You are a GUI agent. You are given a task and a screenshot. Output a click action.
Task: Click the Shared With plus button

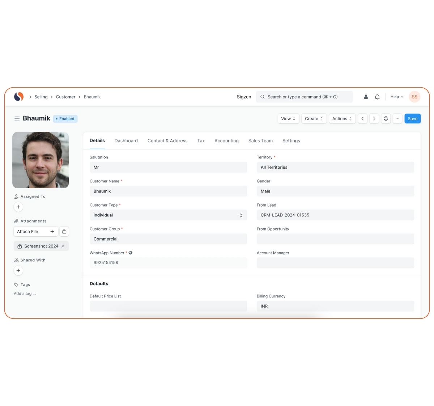pyautogui.click(x=18, y=271)
